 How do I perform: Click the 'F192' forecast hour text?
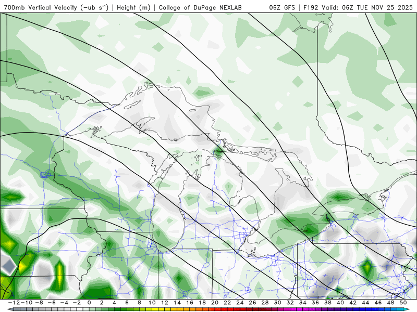coord(311,8)
